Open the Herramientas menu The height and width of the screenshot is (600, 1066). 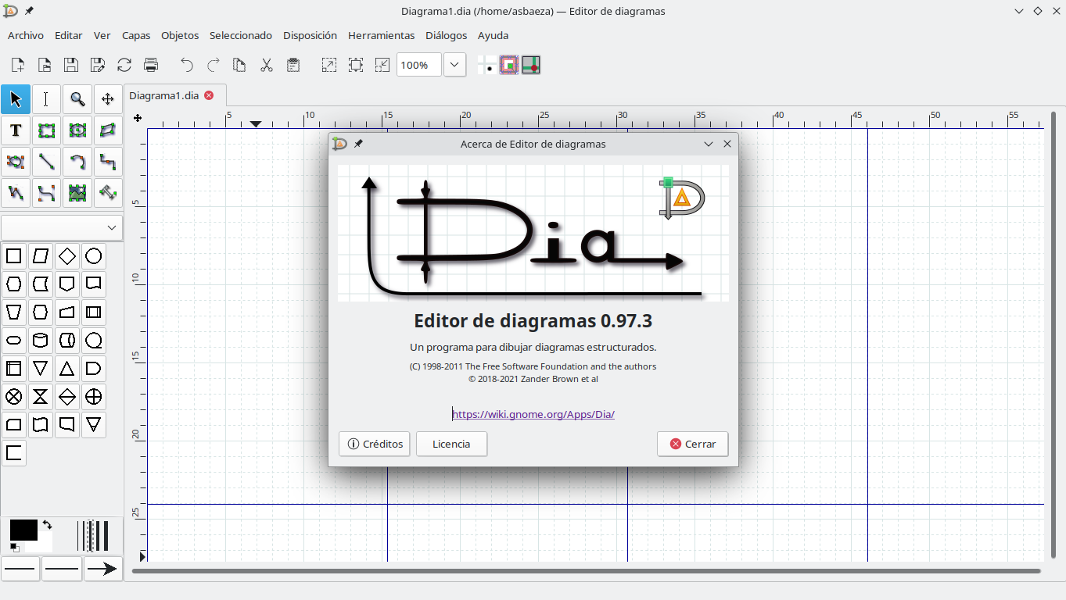coord(381,35)
